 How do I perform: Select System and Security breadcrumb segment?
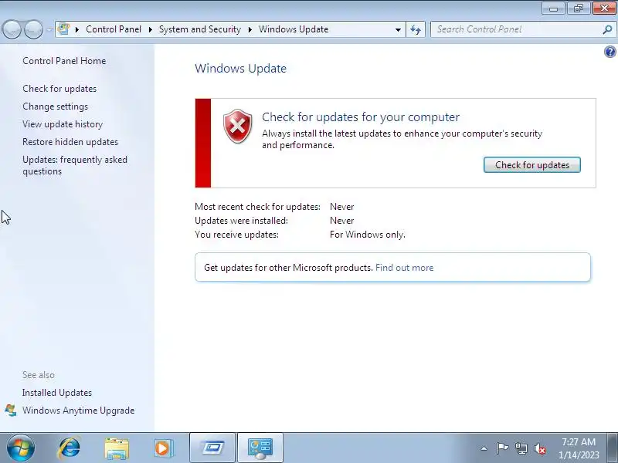coord(200,29)
